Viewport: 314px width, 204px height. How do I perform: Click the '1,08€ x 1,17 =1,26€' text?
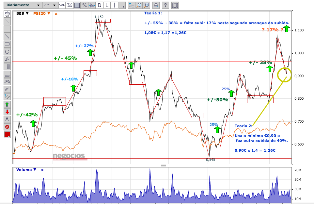(x=165, y=33)
